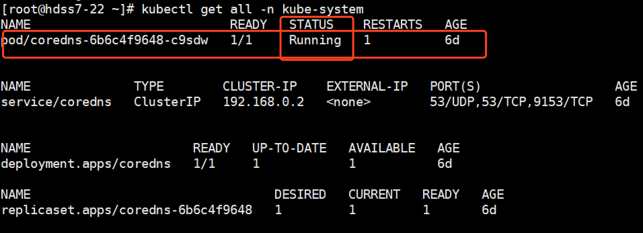Select the 53/UDP,53/TCP,9153/TCP ports value
This screenshot has width=643, height=233.
coord(511,102)
